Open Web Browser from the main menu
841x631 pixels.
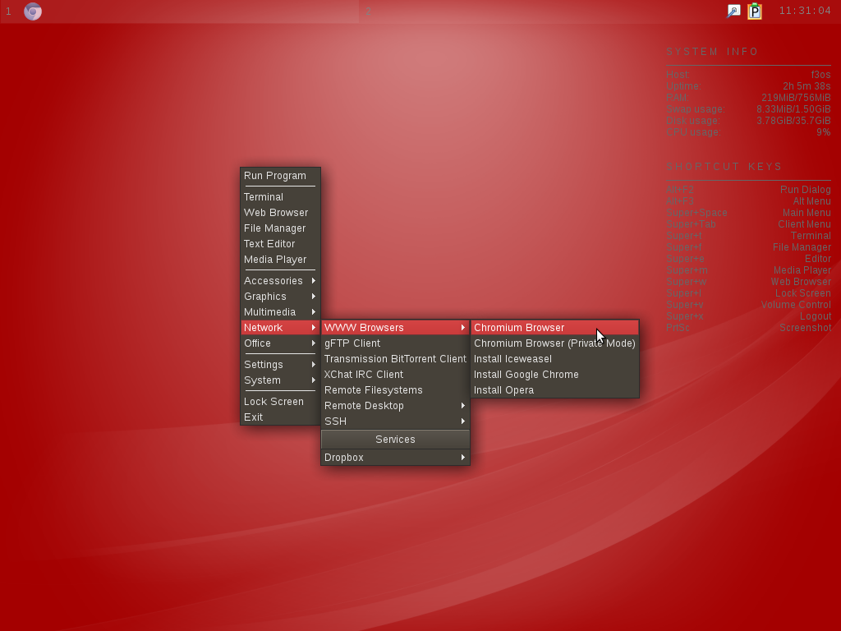[280, 213]
